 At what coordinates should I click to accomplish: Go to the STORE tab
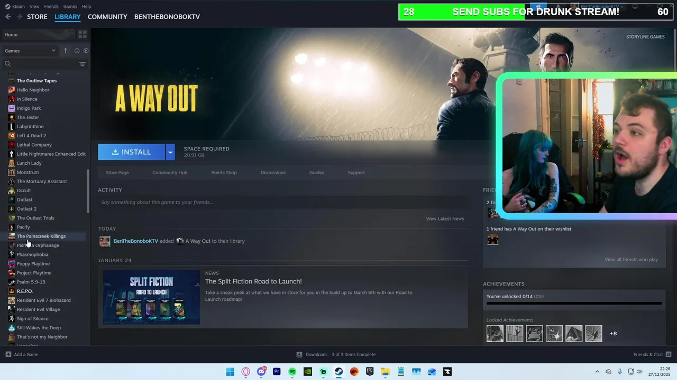point(37,17)
